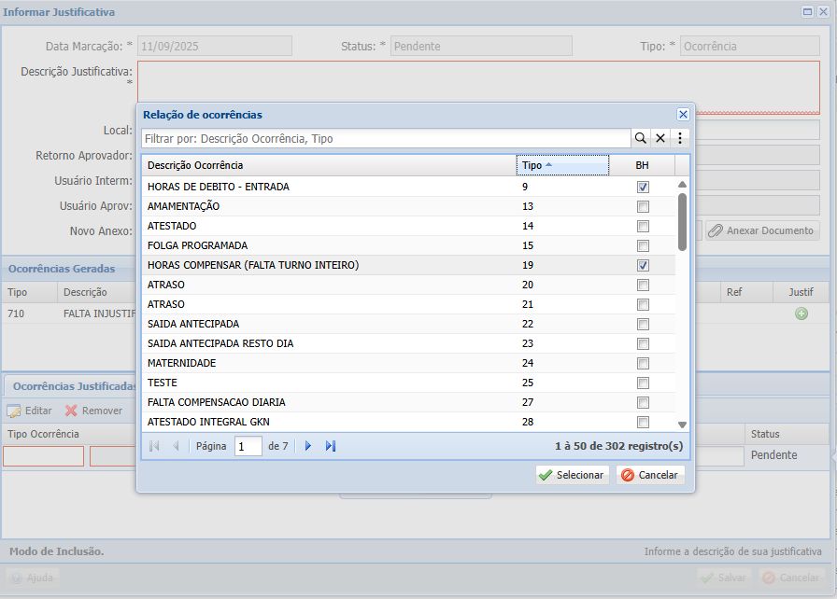Click the BH column header

point(642,165)
